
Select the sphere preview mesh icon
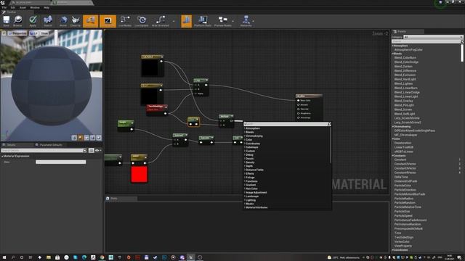81,138
